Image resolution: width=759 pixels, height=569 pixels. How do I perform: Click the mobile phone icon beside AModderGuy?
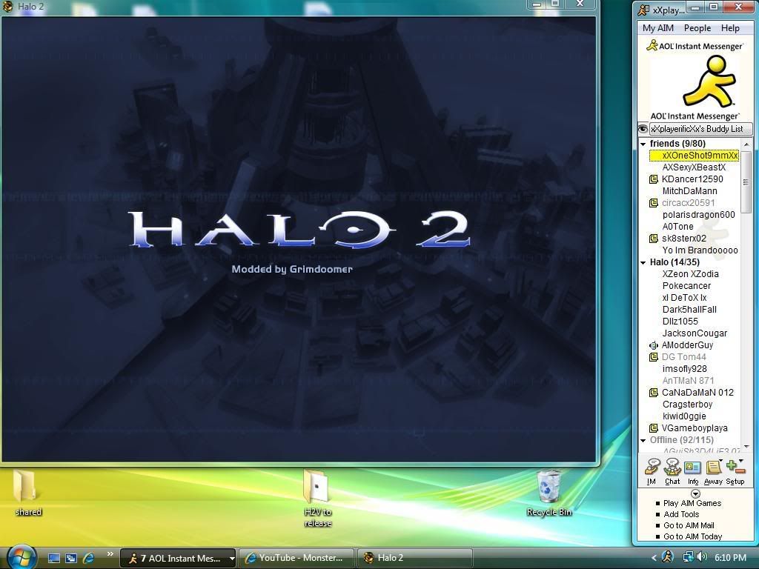point(654,345)
